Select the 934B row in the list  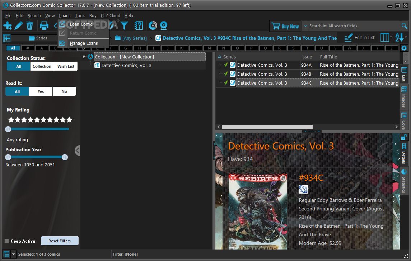pyautogui.click(x=308, y=74)
